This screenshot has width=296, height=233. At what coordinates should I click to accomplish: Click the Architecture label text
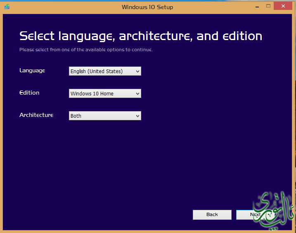coord(36,115)
